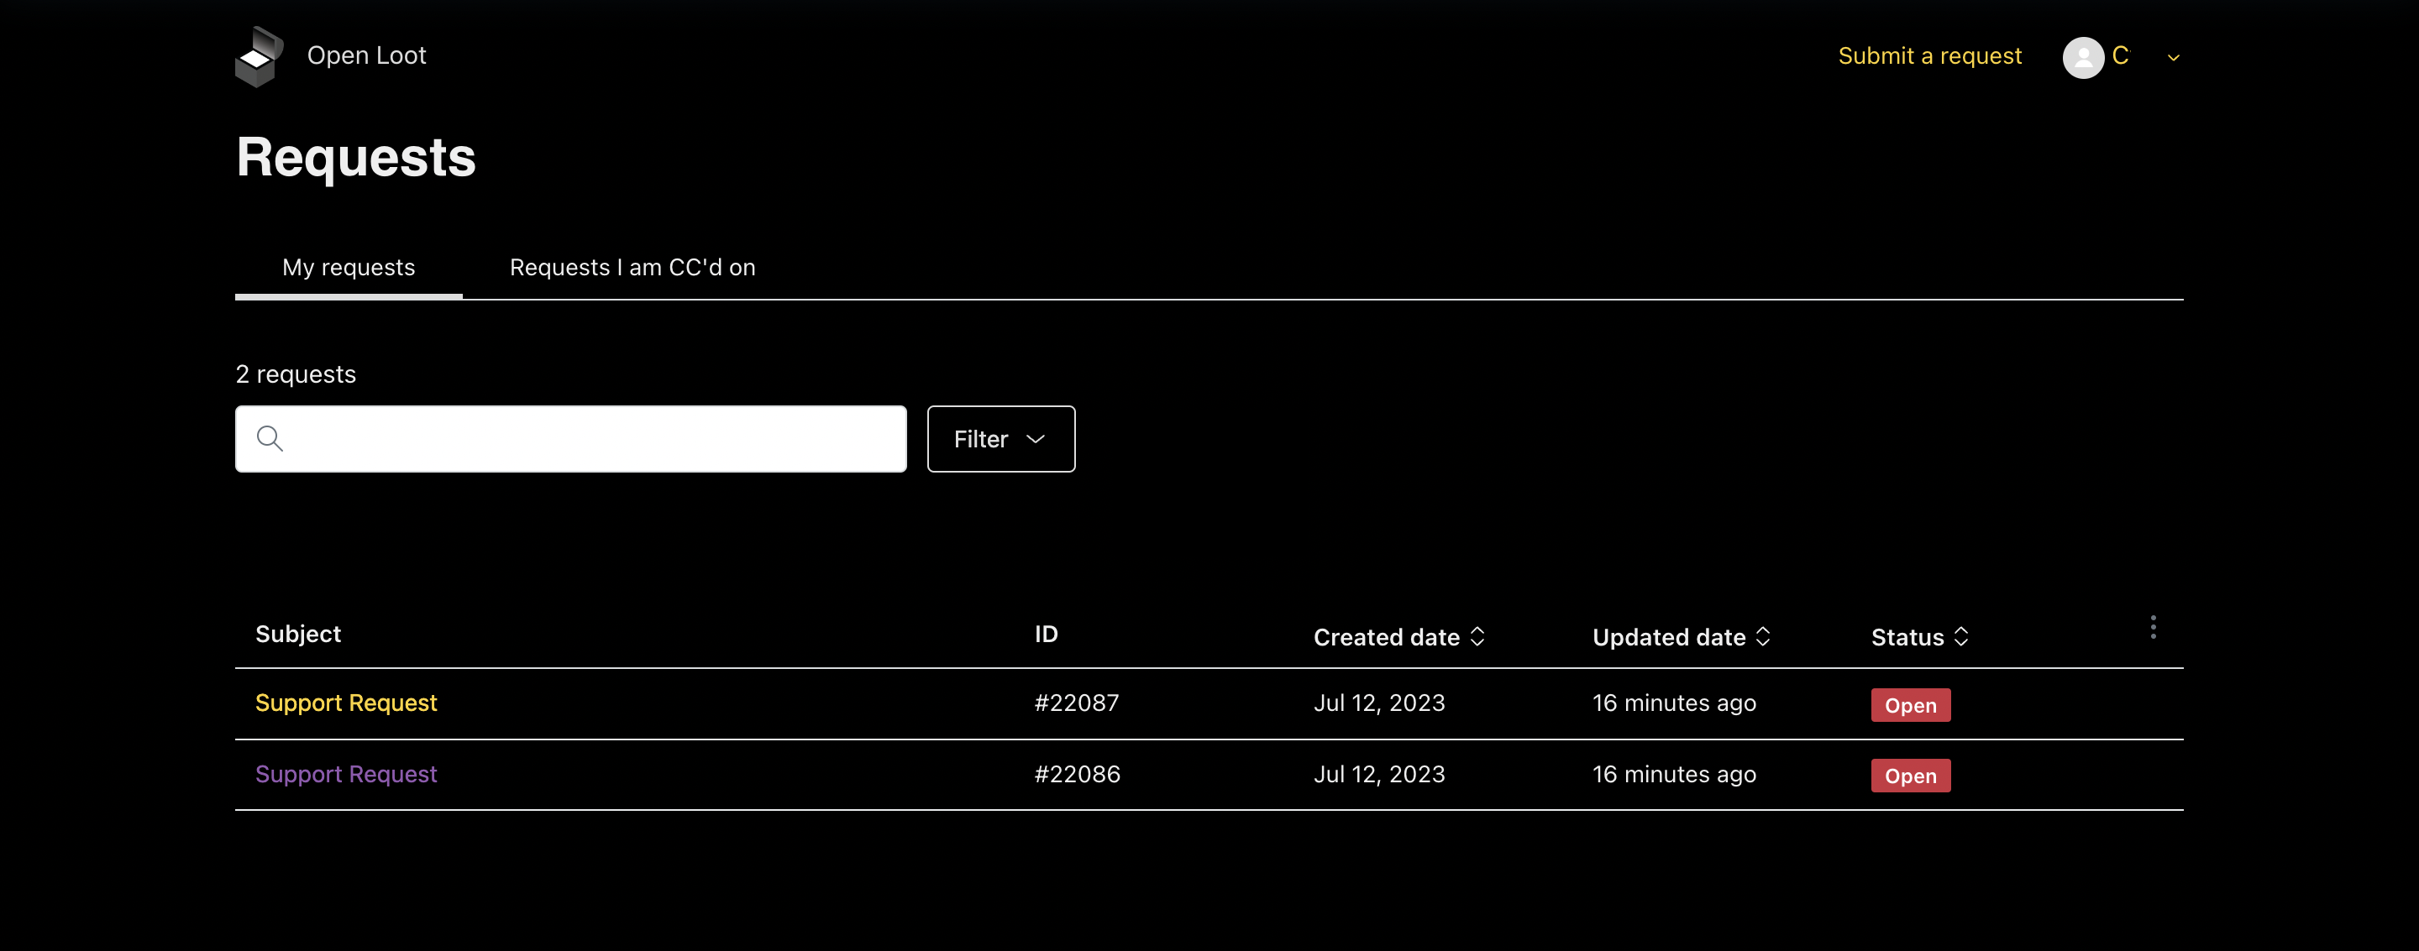Click the search magnifier icon
Screen dimensions: 2419x951
tap(270, 438)
